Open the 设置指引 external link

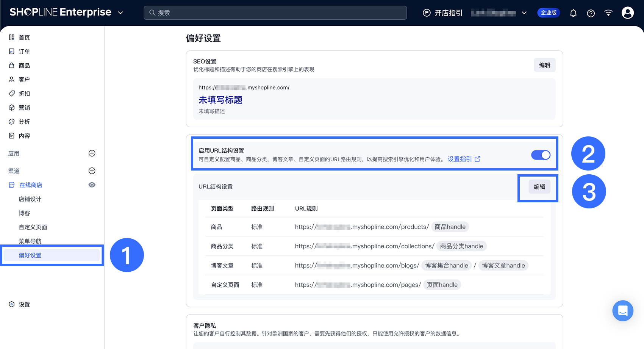pos(464,159)
